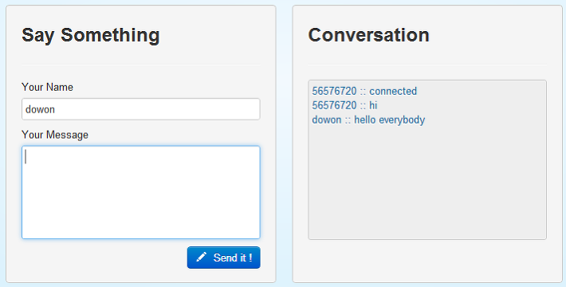The height and width of the screenshot is (287, 566).
Task: Click the Conversation heading
Action: coord(368,35)
